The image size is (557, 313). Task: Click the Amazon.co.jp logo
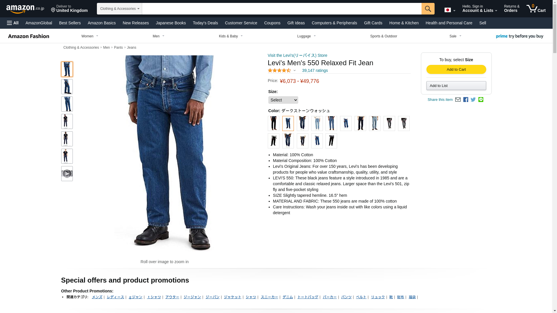[x=25, y=9]
